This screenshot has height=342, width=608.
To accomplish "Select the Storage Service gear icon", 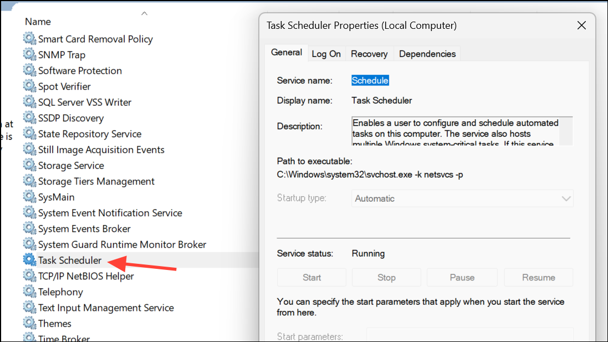I will (x=29, y=165).
